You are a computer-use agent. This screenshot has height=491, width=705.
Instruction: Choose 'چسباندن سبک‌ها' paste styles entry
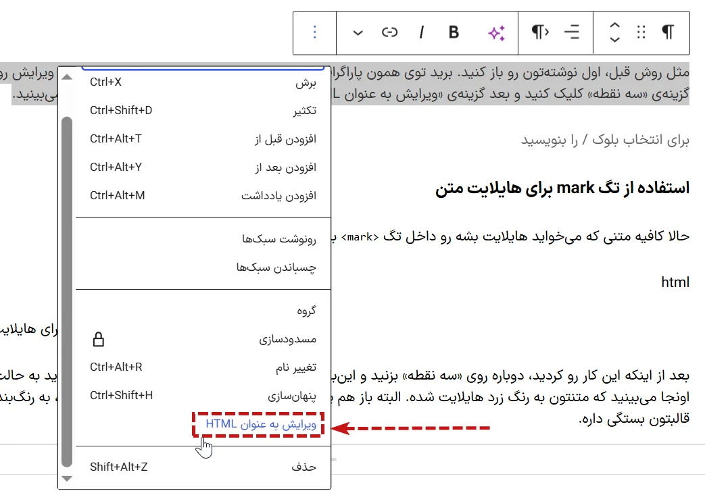(203, 267)
